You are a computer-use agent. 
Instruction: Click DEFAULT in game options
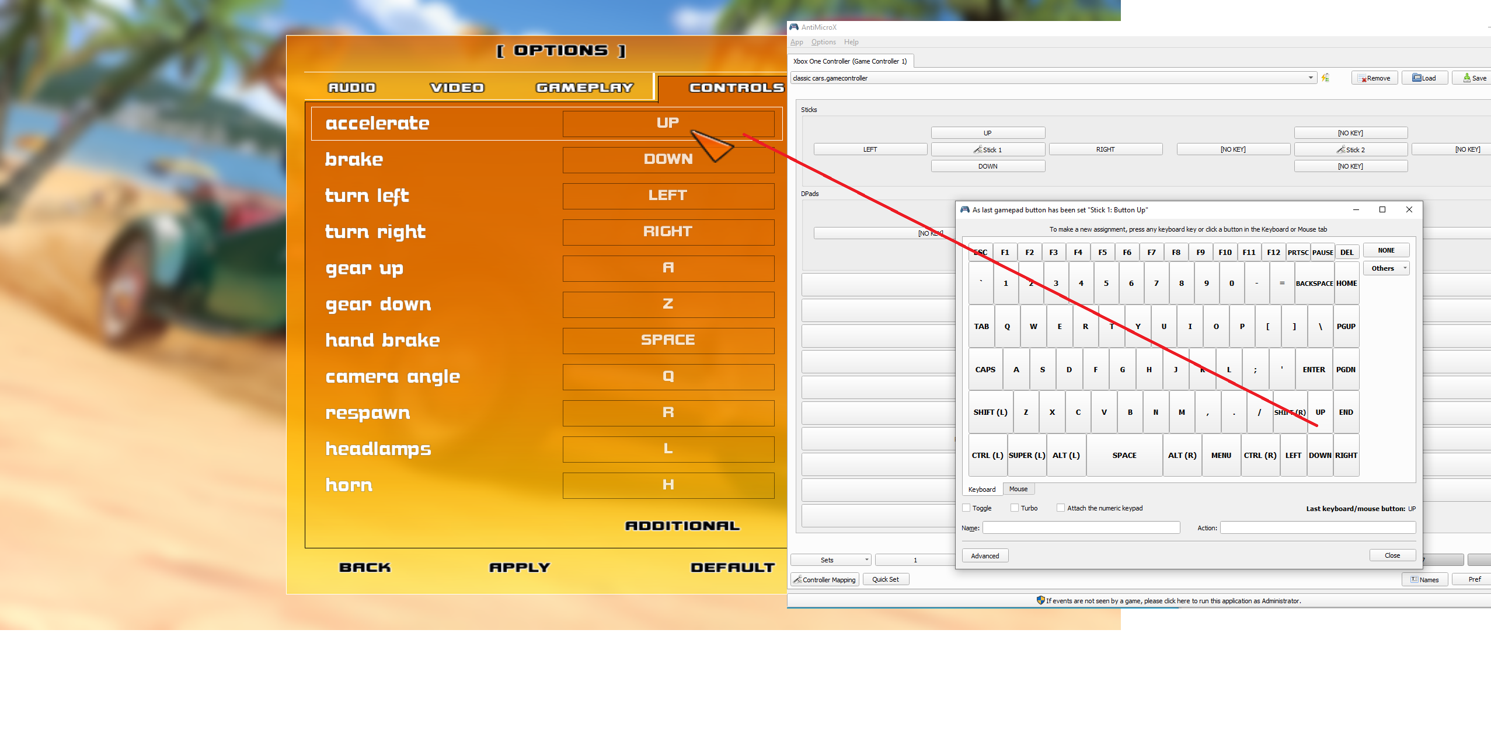pyautogui.click(x=733, y=567)
